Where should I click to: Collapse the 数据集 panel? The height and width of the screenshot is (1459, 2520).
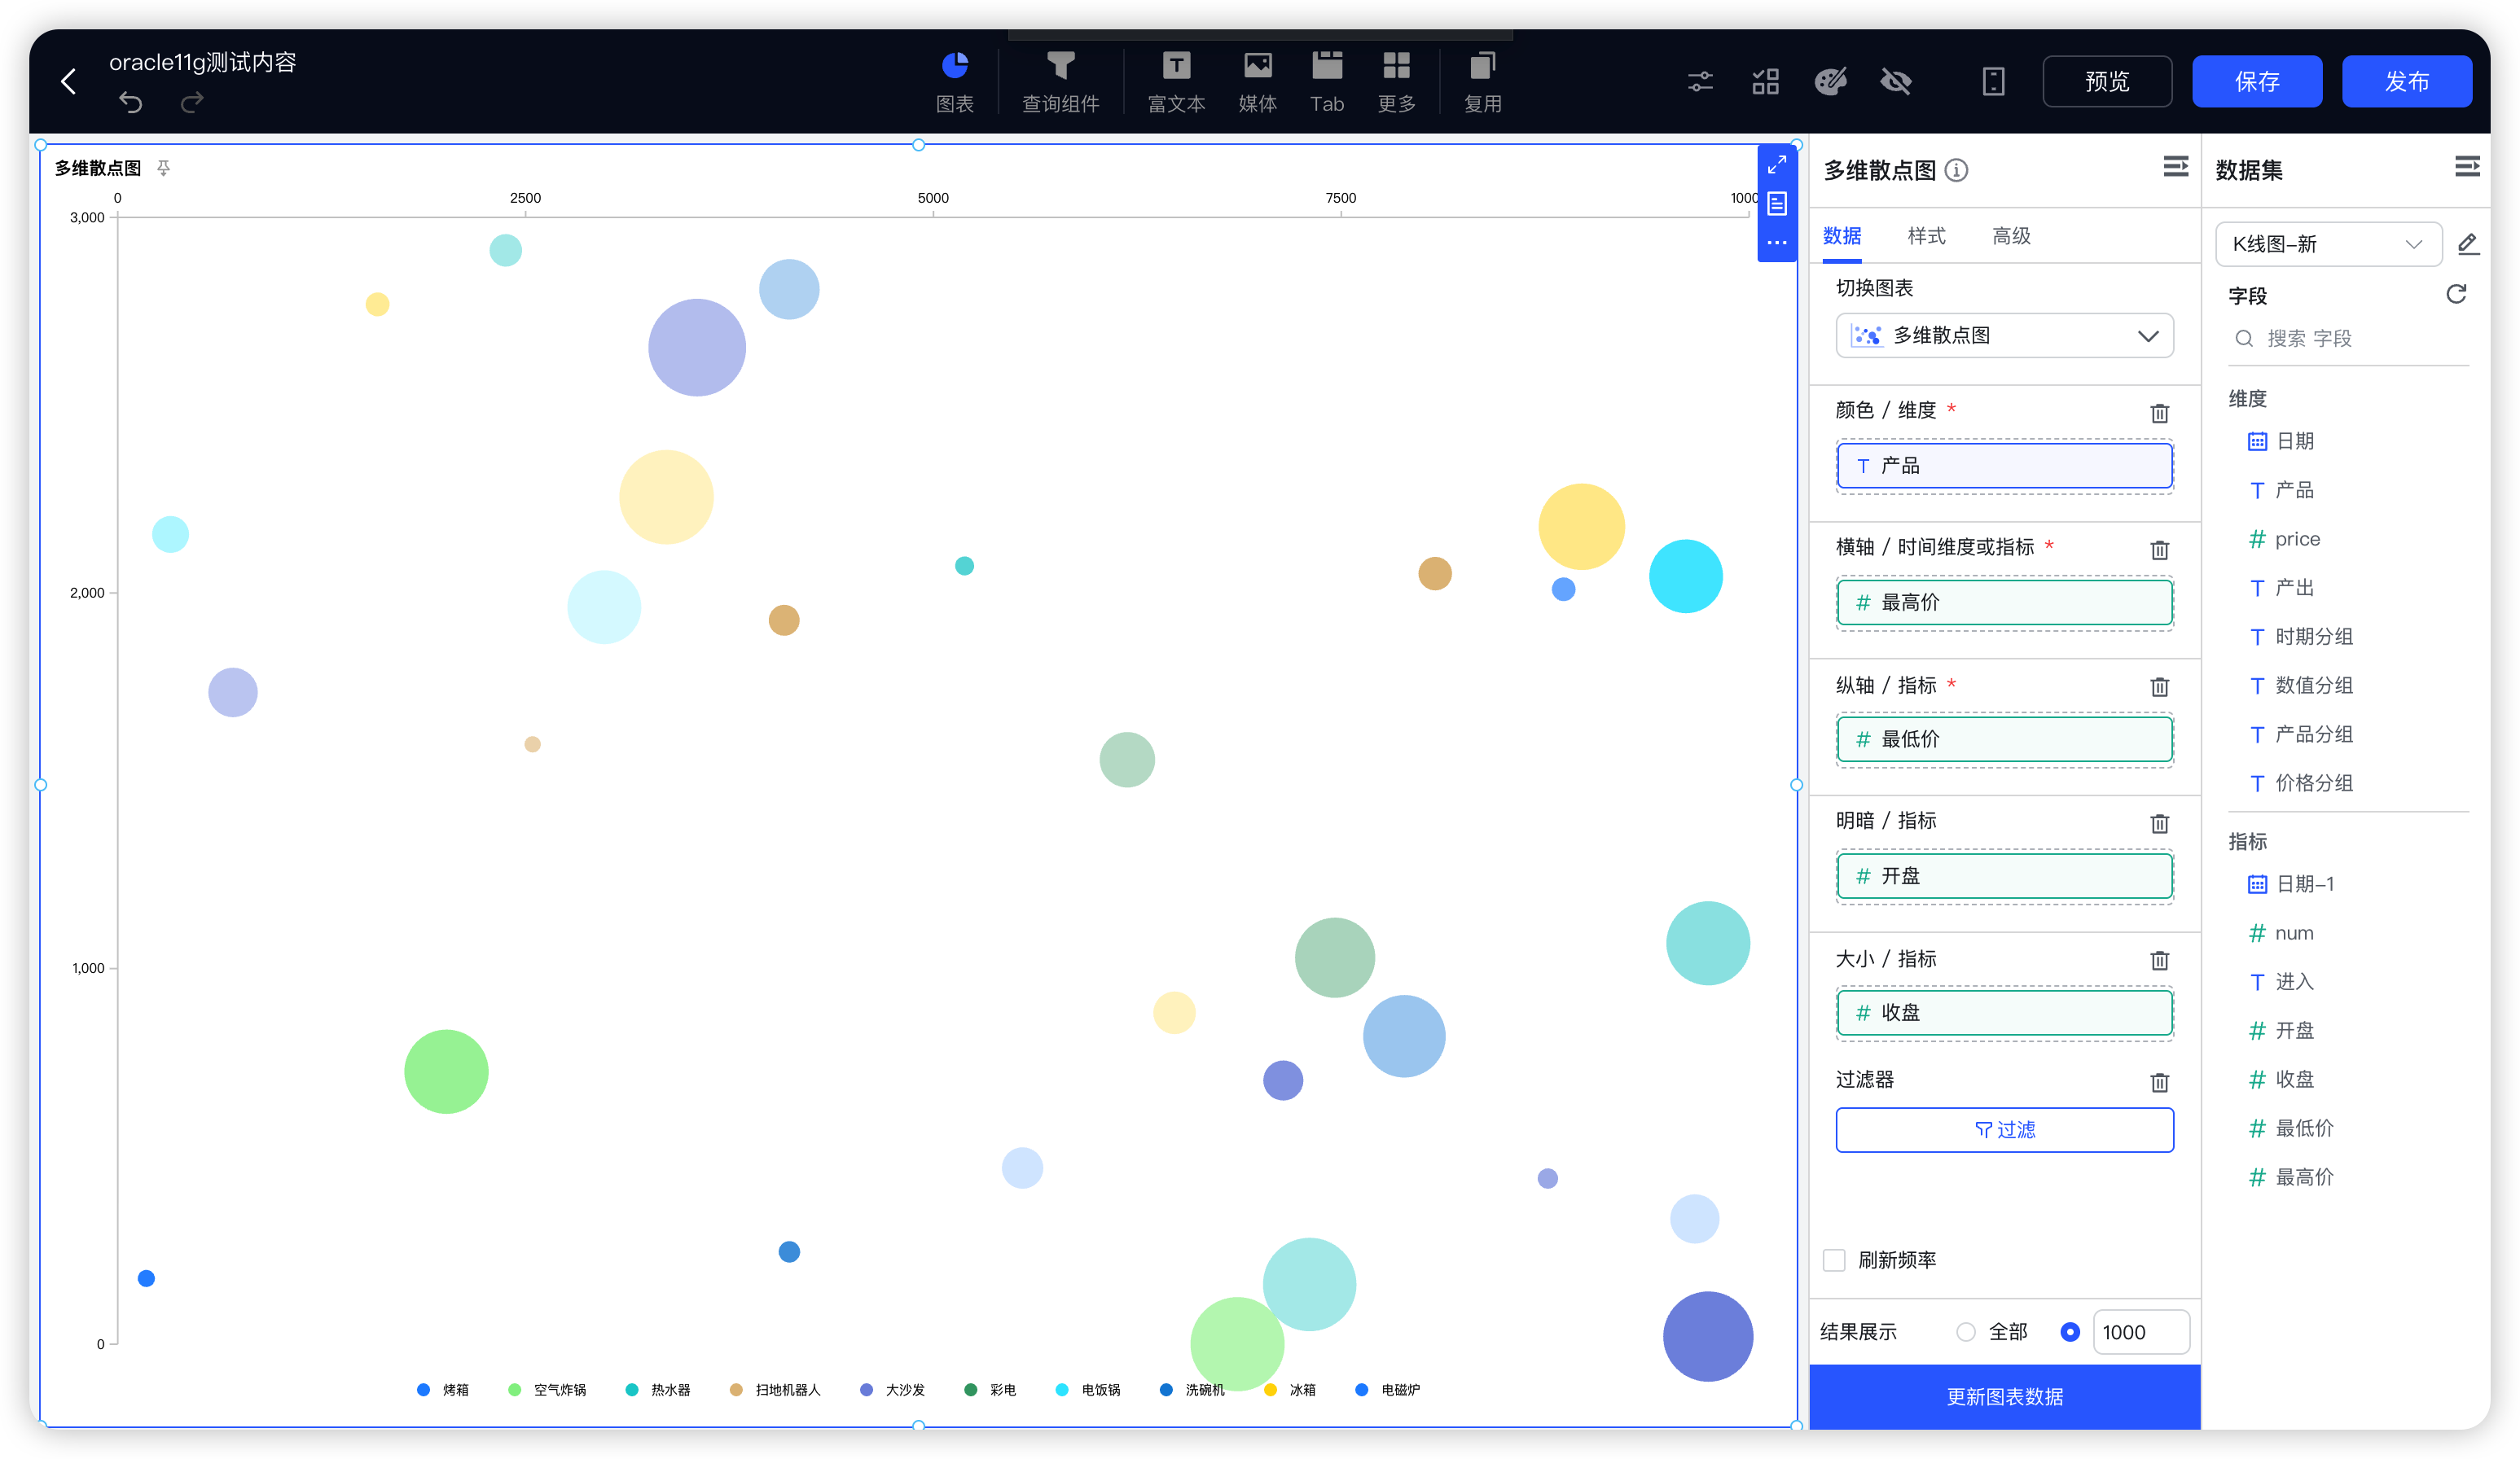click(2467, 166)
